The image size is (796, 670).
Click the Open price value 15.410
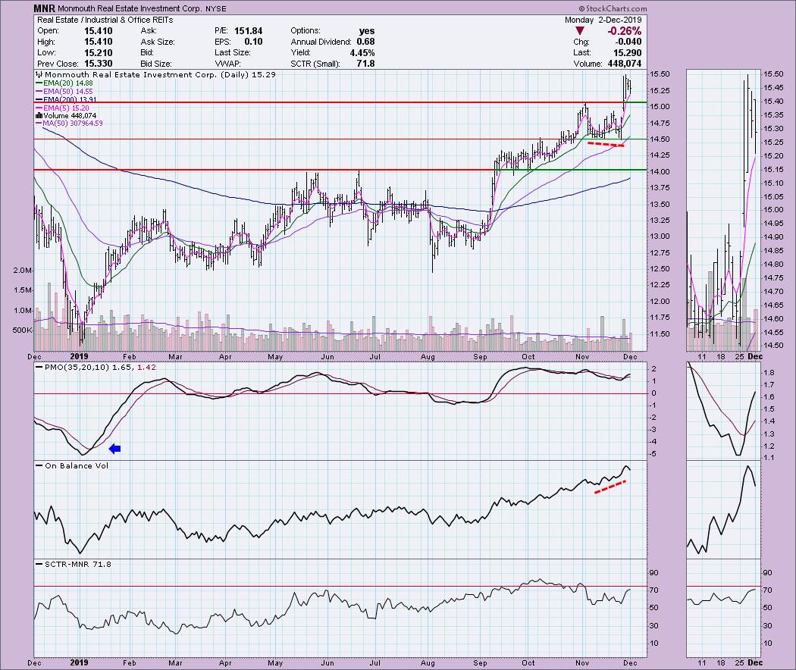98,31
